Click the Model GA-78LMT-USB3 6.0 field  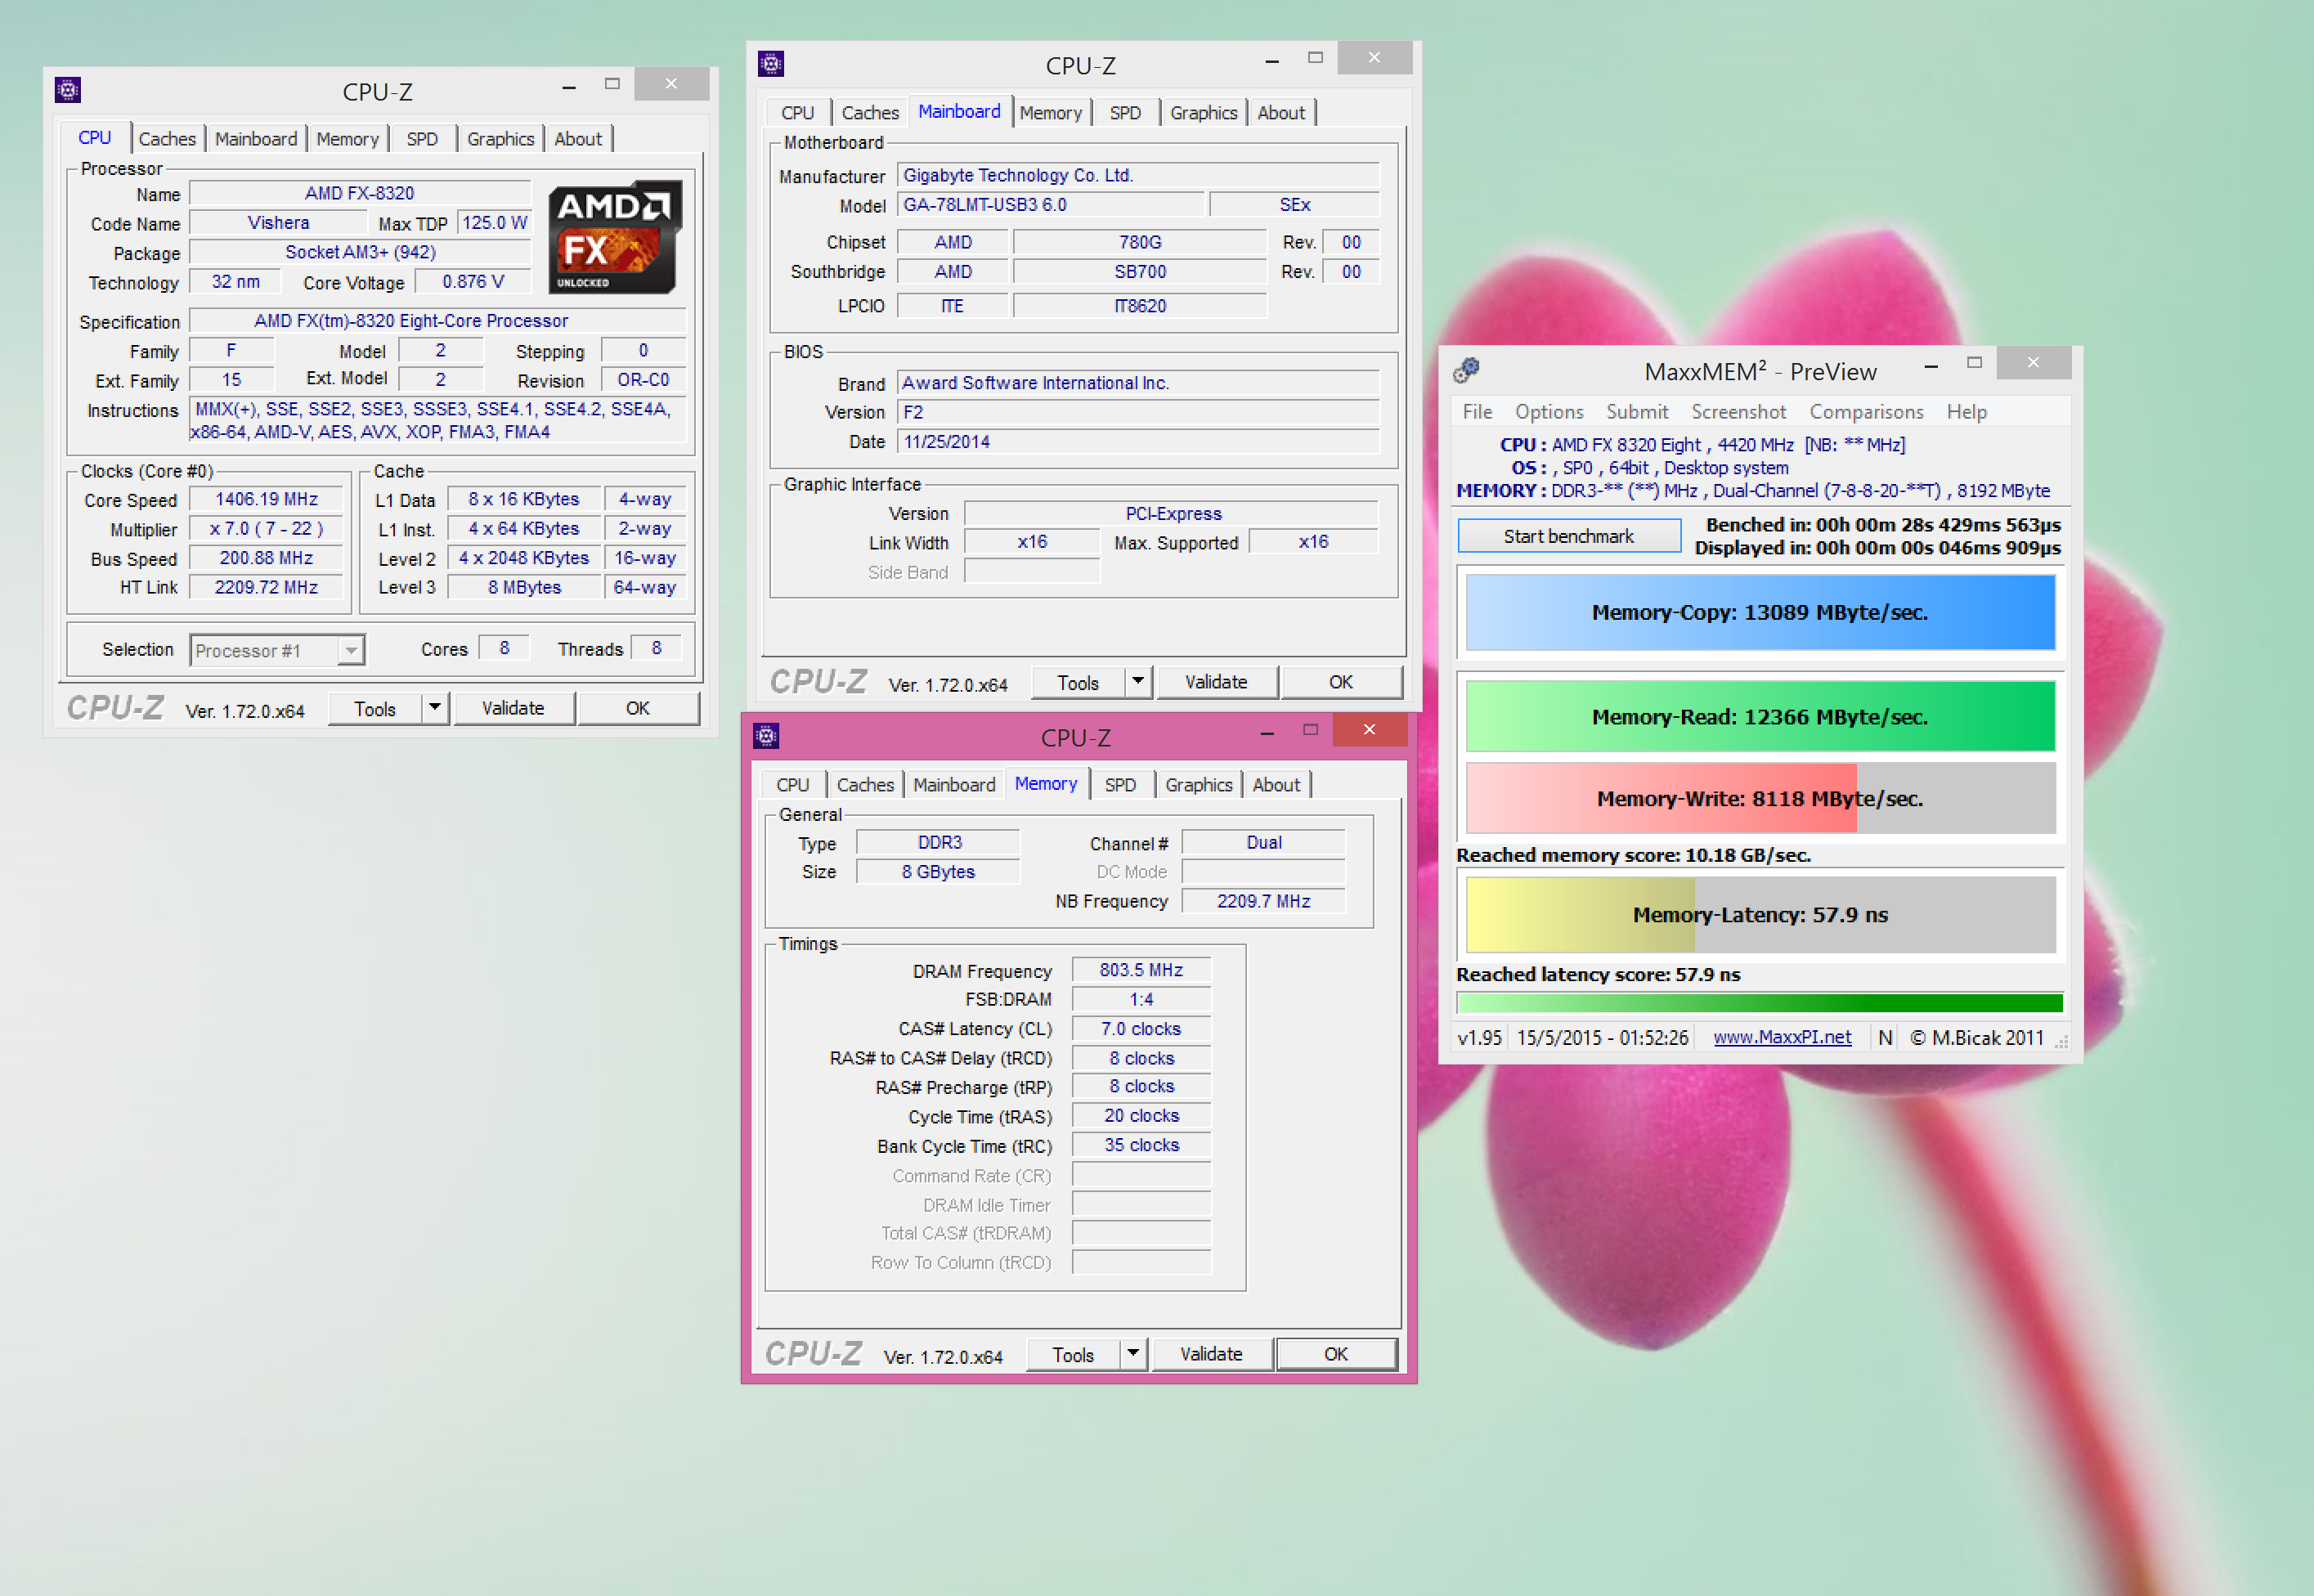click(x=1050, y=205)
